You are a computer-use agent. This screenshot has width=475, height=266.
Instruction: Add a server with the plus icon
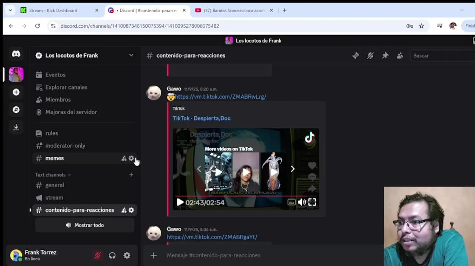point(16,92)
